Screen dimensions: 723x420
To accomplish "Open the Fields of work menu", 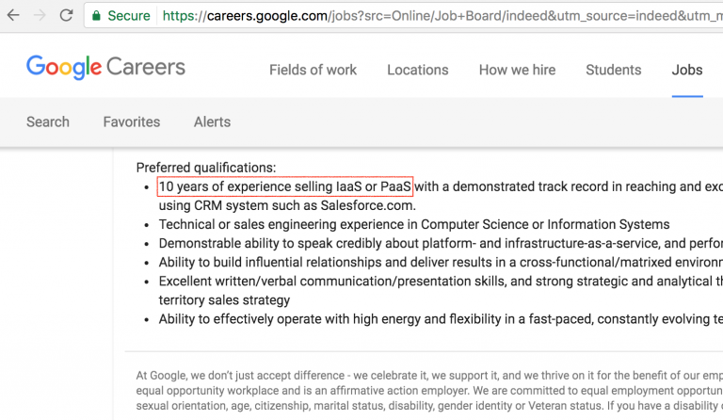I will tap(313, 70).
